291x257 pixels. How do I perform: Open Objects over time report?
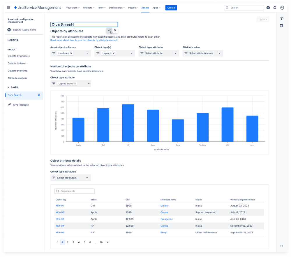(17, 71)
